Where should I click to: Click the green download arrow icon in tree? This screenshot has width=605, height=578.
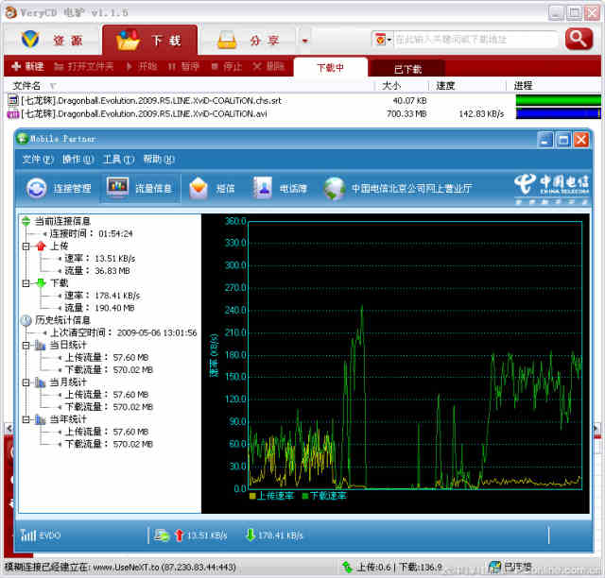(41, 283)
